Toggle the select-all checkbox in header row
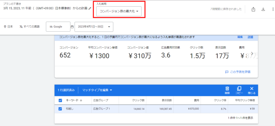275x126 pixels. pyautogui.click(x=60, y=100)
